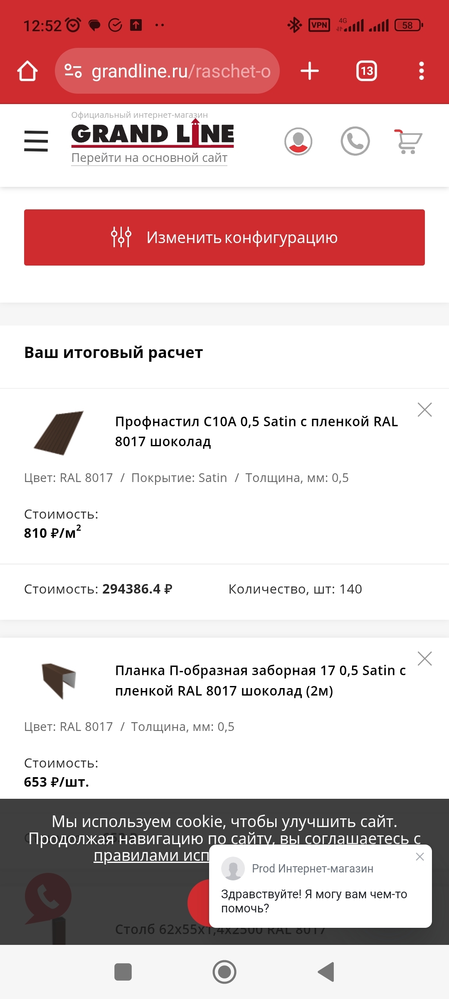Tap the address bar with grandline.ru URL
449x999 pixels.
point(167,71)
